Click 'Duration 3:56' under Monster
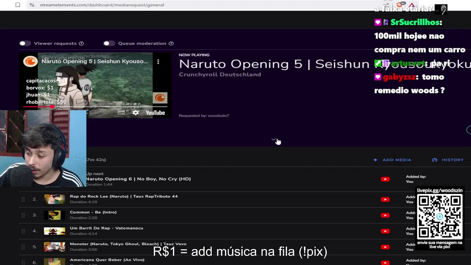The image size is (471, 265). [84, 249]
